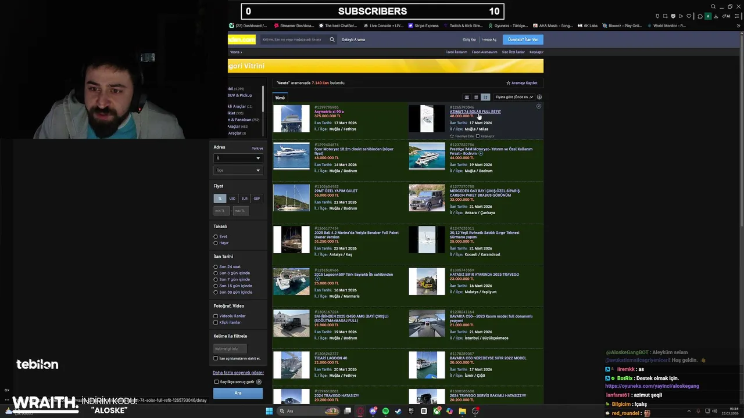Check 'Karşılaştır' checkbox on the AZIMUT listing
The image size is (744, 418).
tap(478, 136)
